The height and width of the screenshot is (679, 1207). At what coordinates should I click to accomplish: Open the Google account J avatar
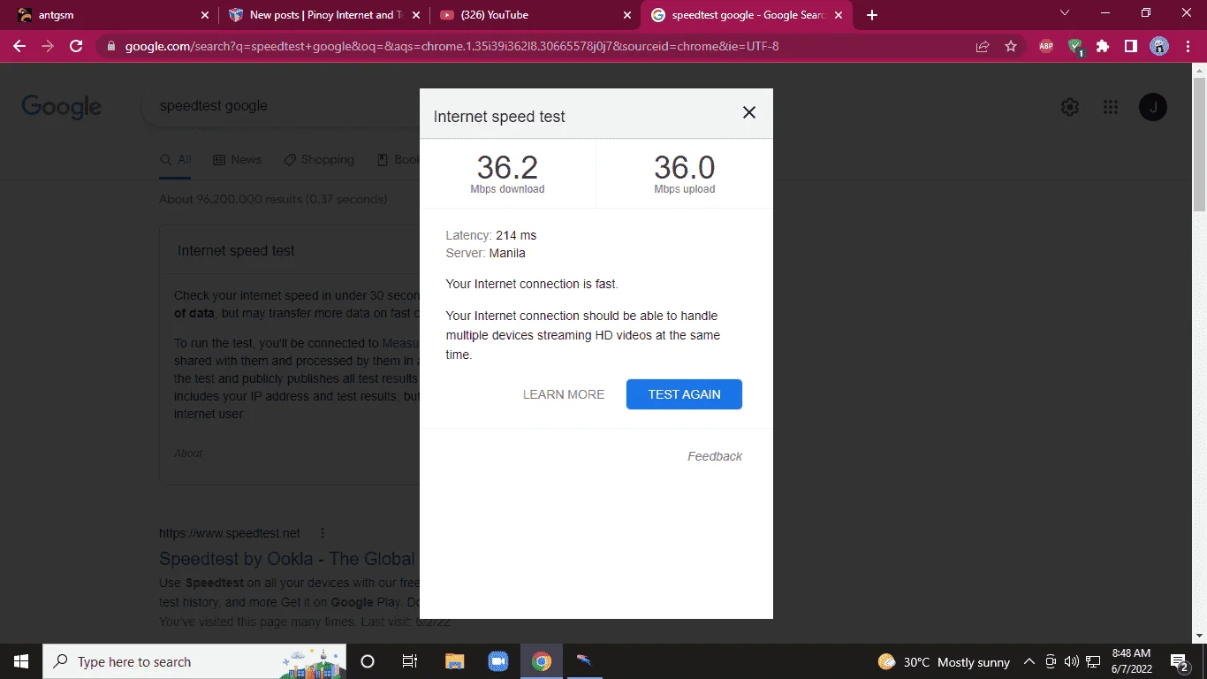tap(1153, 107)
